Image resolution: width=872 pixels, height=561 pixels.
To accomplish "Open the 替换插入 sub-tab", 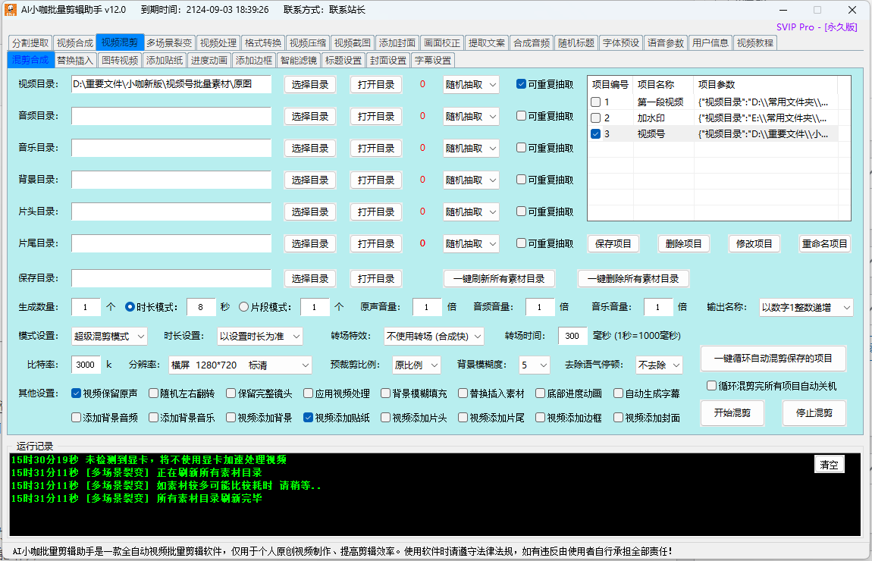I will click(x=76, y=61).
